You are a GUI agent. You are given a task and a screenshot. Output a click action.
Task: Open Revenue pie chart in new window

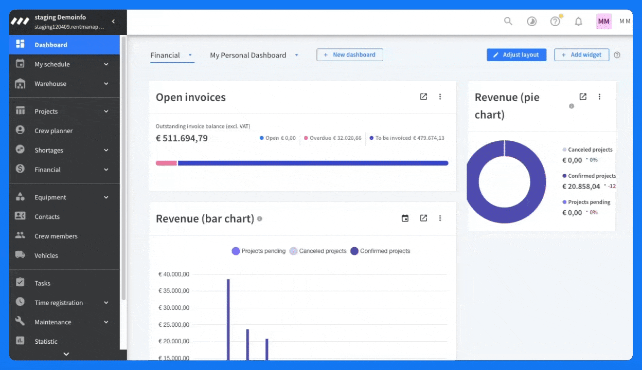point(583,97)
